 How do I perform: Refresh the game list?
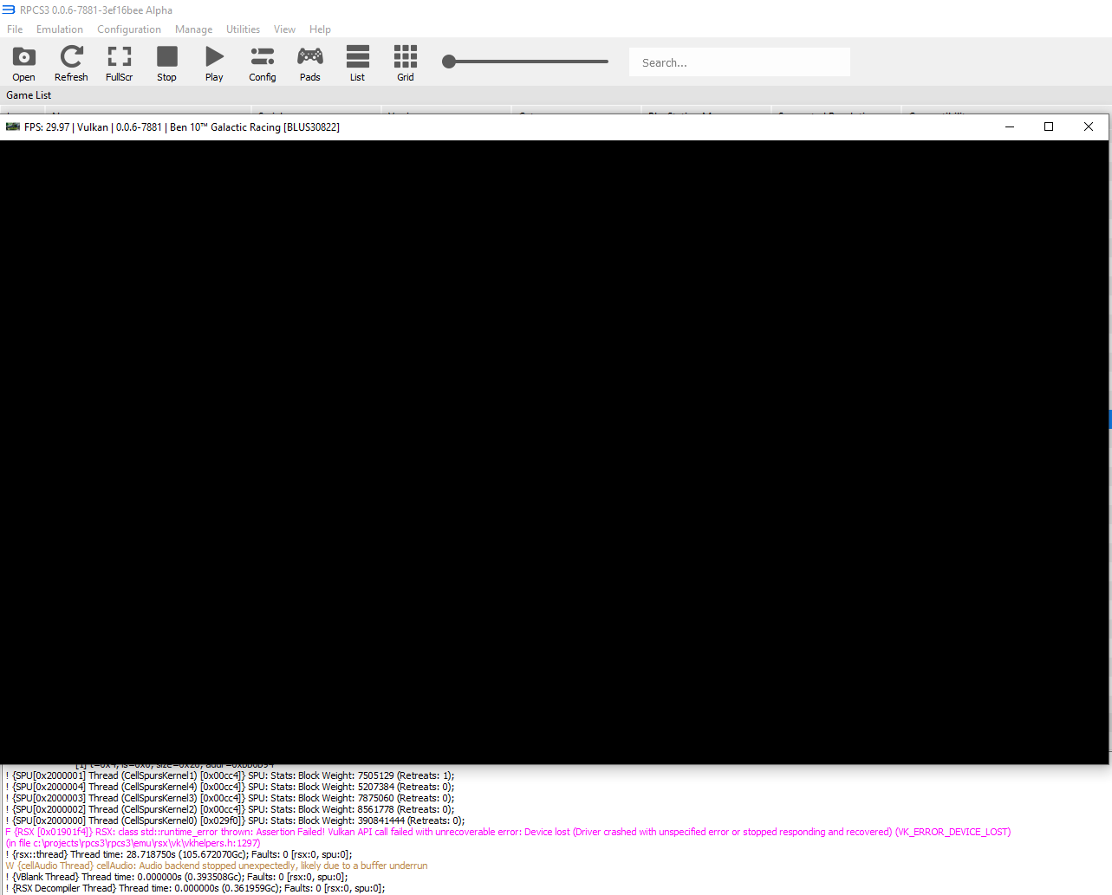point(71,62)
